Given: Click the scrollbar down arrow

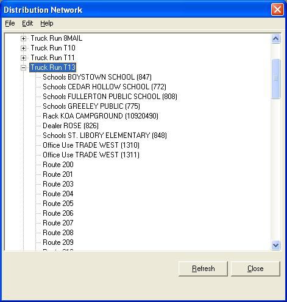Looking at the screenshot, I should point(275,245).
